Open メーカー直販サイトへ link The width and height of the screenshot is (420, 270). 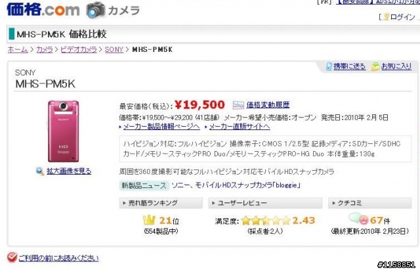tap(240, 127)
